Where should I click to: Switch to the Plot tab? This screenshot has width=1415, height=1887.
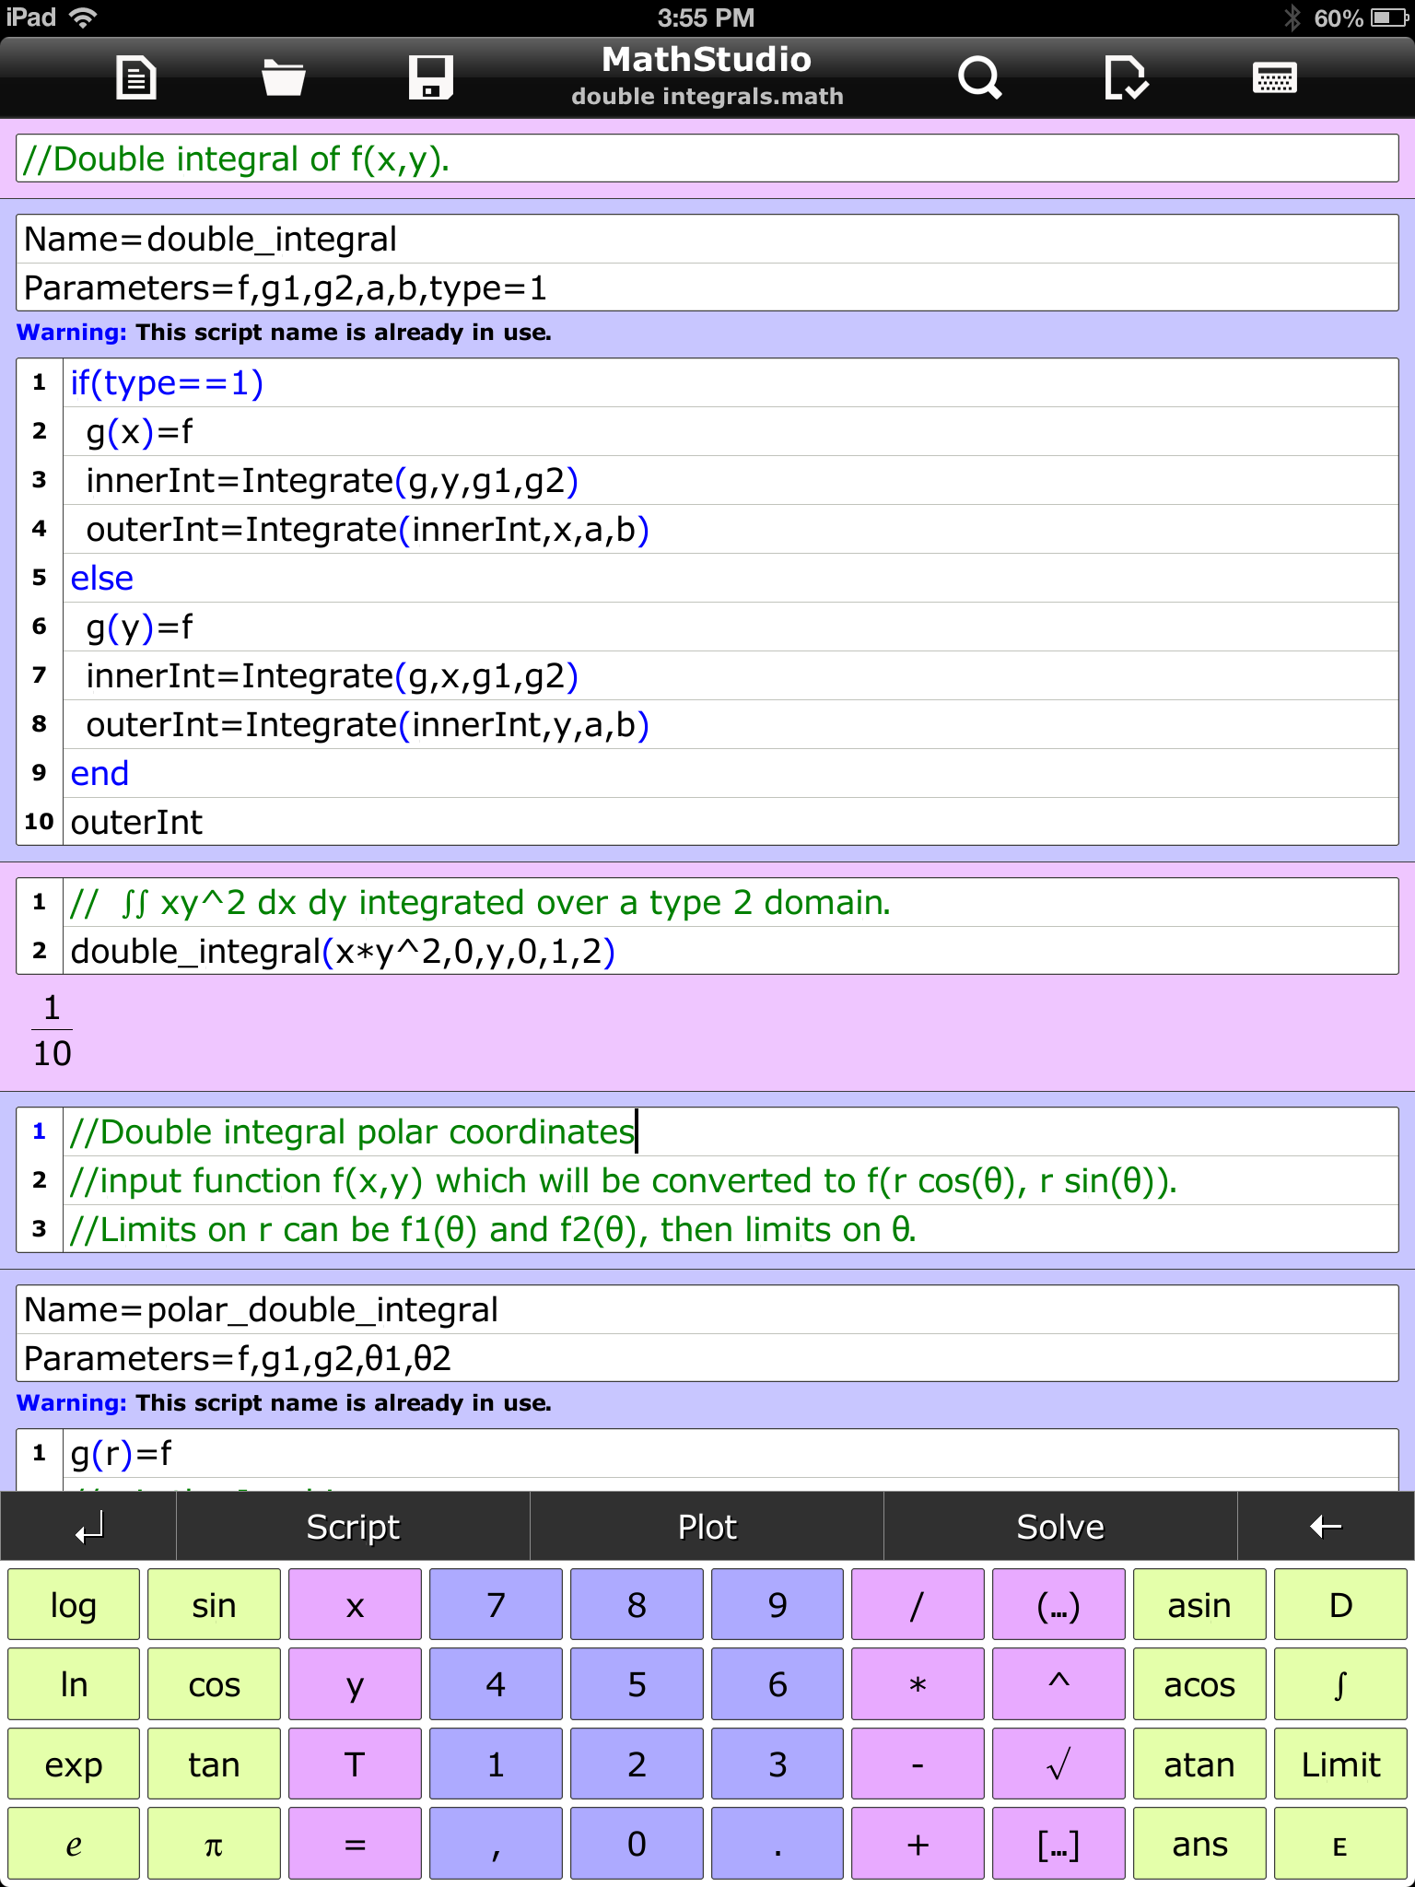[x=707, y=1527]
